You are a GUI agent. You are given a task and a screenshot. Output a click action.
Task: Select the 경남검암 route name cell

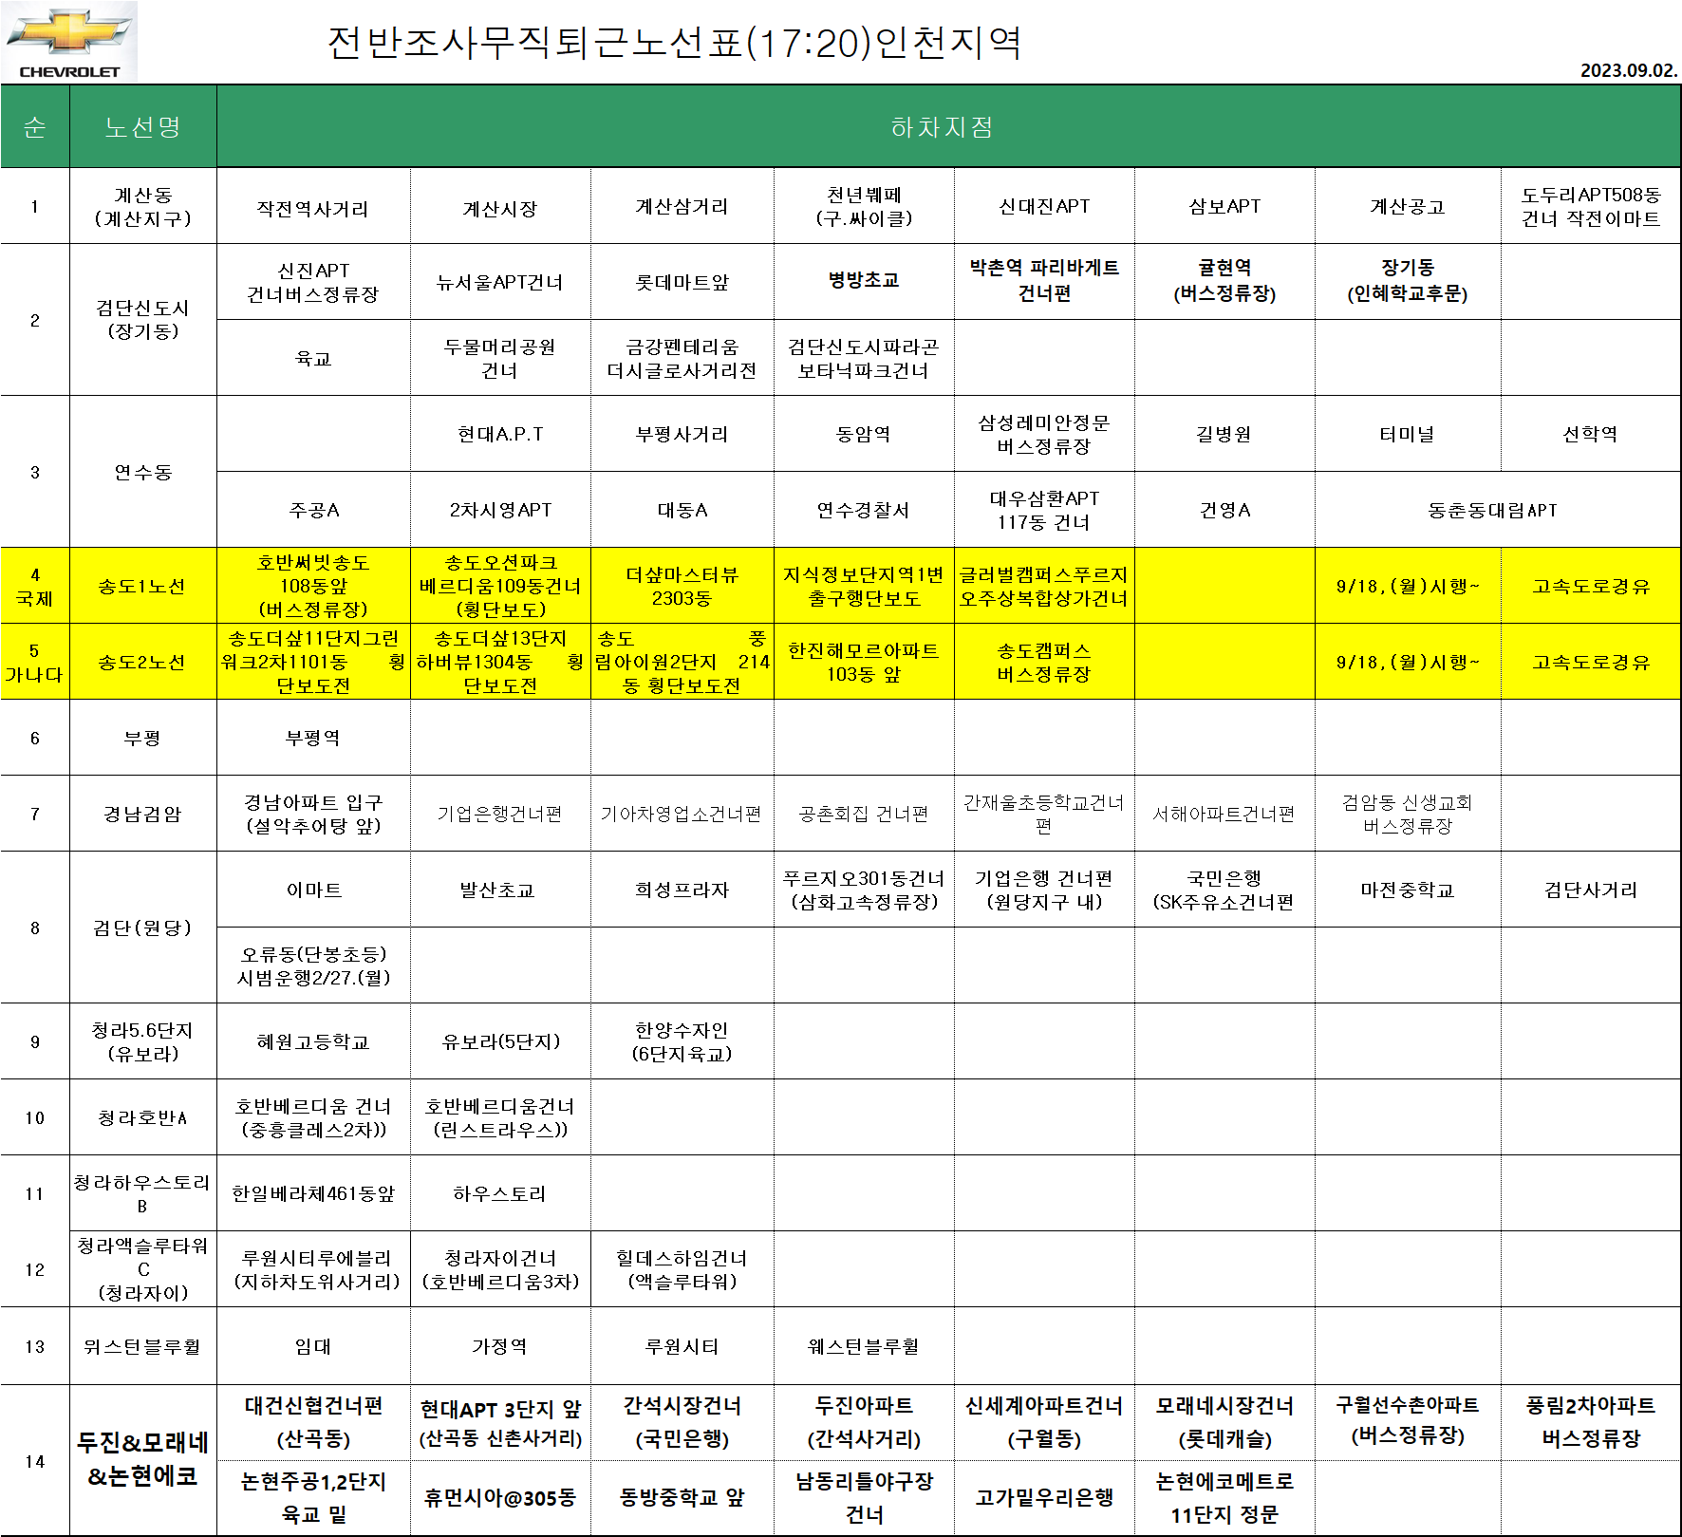tap(142, 814)
